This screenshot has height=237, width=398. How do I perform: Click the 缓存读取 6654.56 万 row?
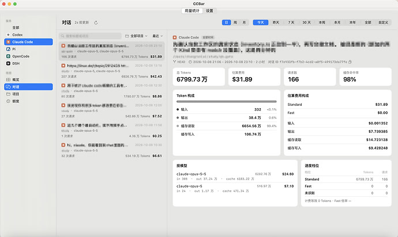[227, 126]
